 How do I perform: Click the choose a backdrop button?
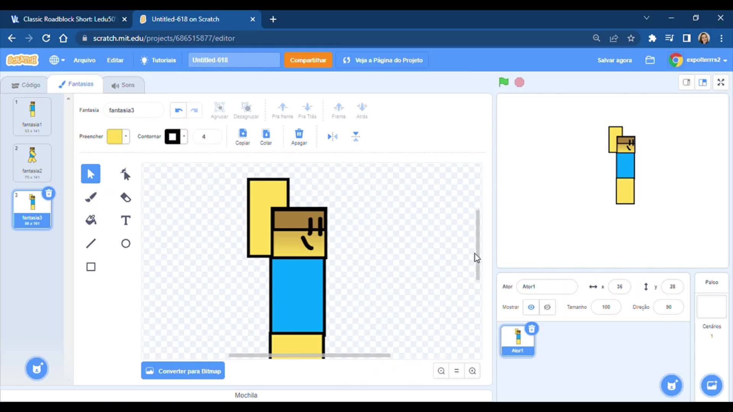pos(712,385)
